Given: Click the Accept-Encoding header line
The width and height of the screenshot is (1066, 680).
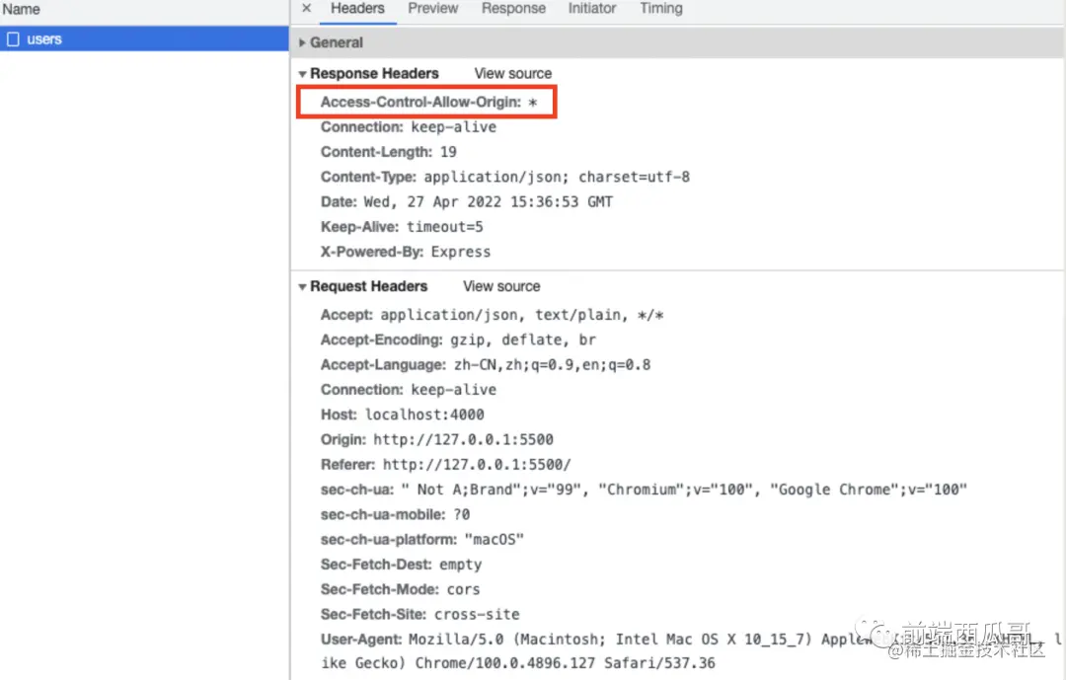Looking at the screenshot, I should pos(458,340).
